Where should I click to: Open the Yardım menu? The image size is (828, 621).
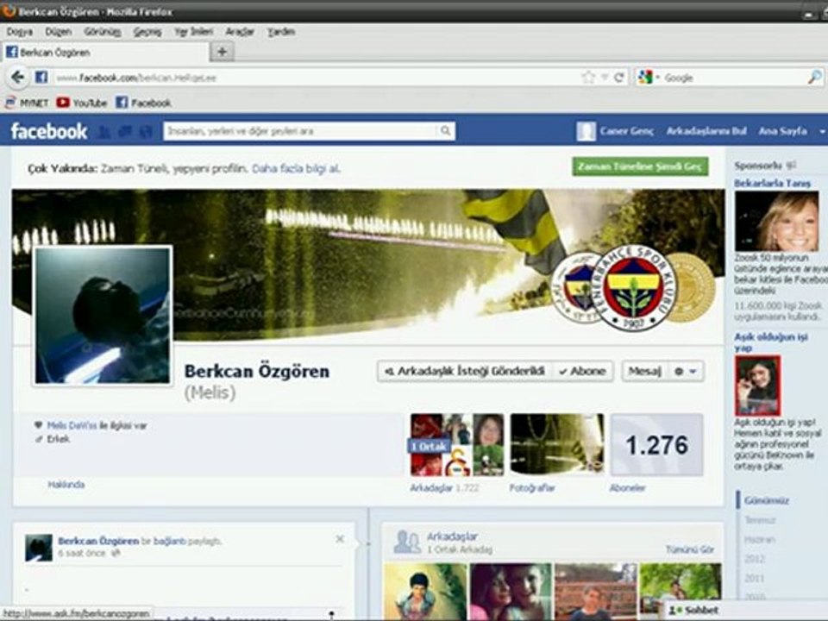(280, 32)
